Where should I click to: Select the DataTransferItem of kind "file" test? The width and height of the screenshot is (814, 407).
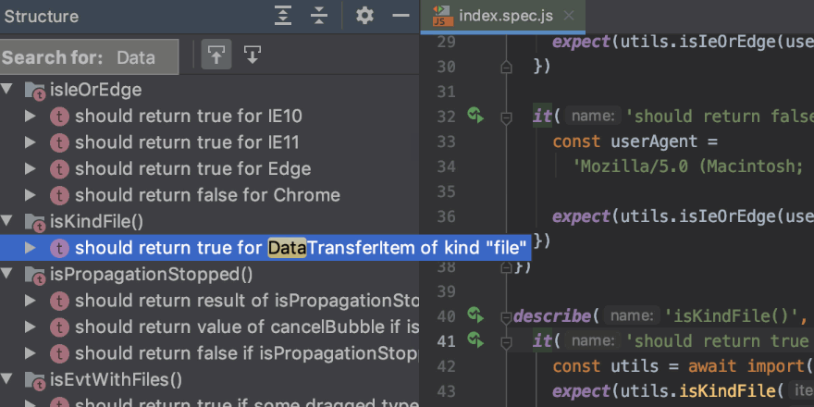point(265,248)
